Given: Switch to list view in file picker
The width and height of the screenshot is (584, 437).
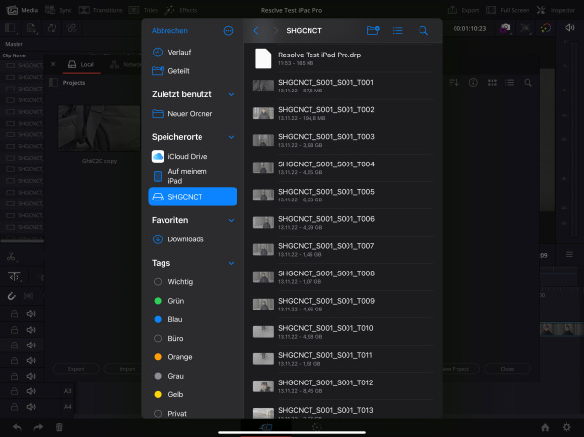Looking at the screenshot, I should [x=397, y=31].
